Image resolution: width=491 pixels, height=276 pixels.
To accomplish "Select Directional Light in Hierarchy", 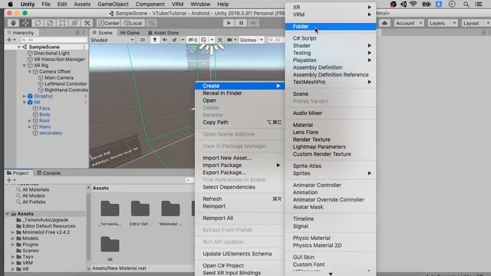I will pyautogui.click(x=51, y=53).
